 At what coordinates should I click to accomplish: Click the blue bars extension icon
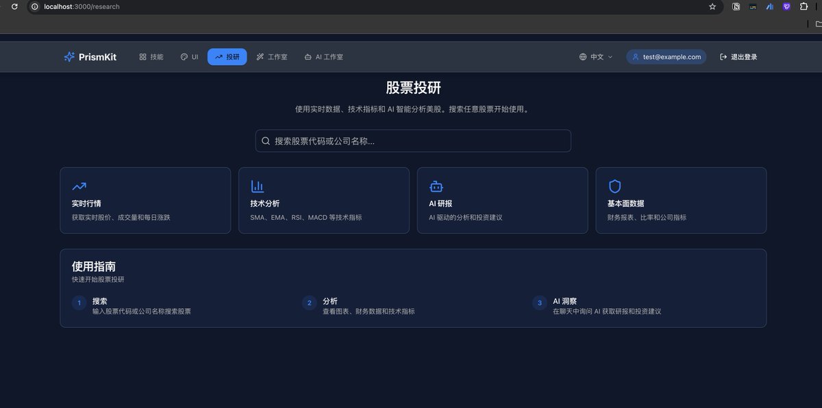pos(770,7)
